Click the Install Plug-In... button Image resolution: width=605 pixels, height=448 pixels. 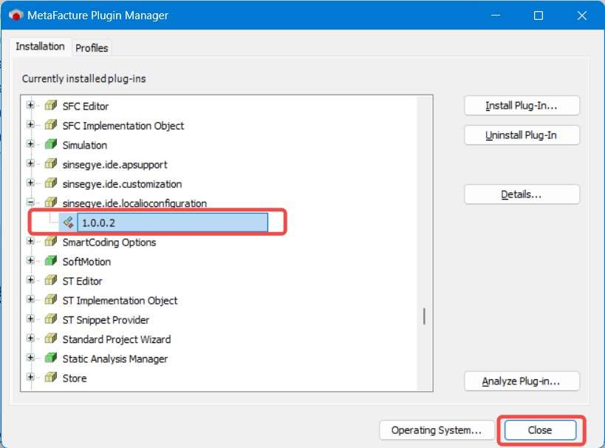pyautogui.click(x=522, y=106)
